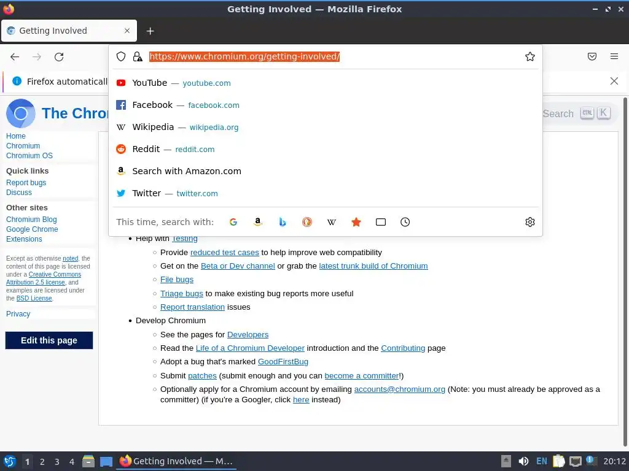
Task: Search with Amazon one-off icon
Action: pyautogui.click(x=258, y=222)
